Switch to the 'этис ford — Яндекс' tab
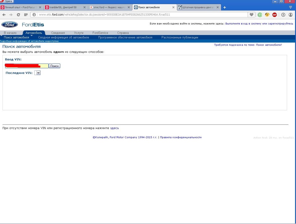The width and height of the screenshot is (296, 224). click(110, 7)
